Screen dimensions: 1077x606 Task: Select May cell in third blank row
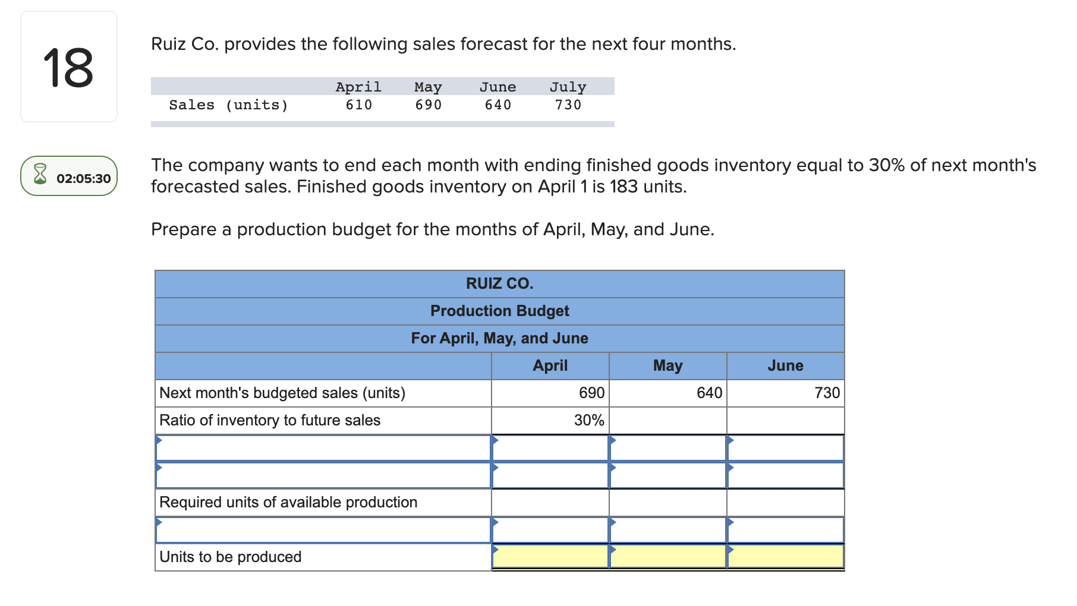[x=668, y=530]
